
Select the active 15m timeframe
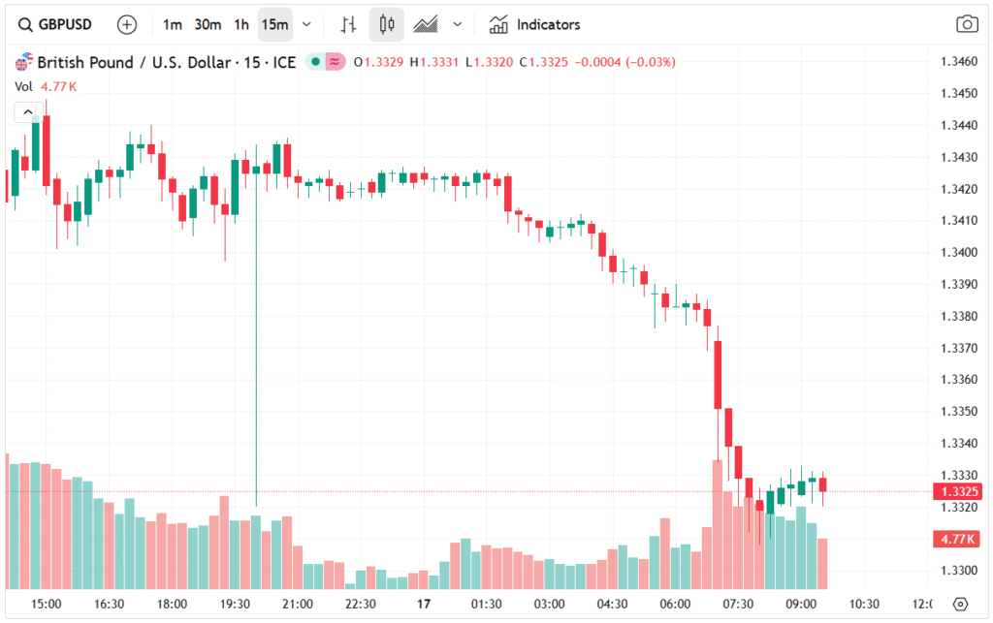(x=274, y=24)
